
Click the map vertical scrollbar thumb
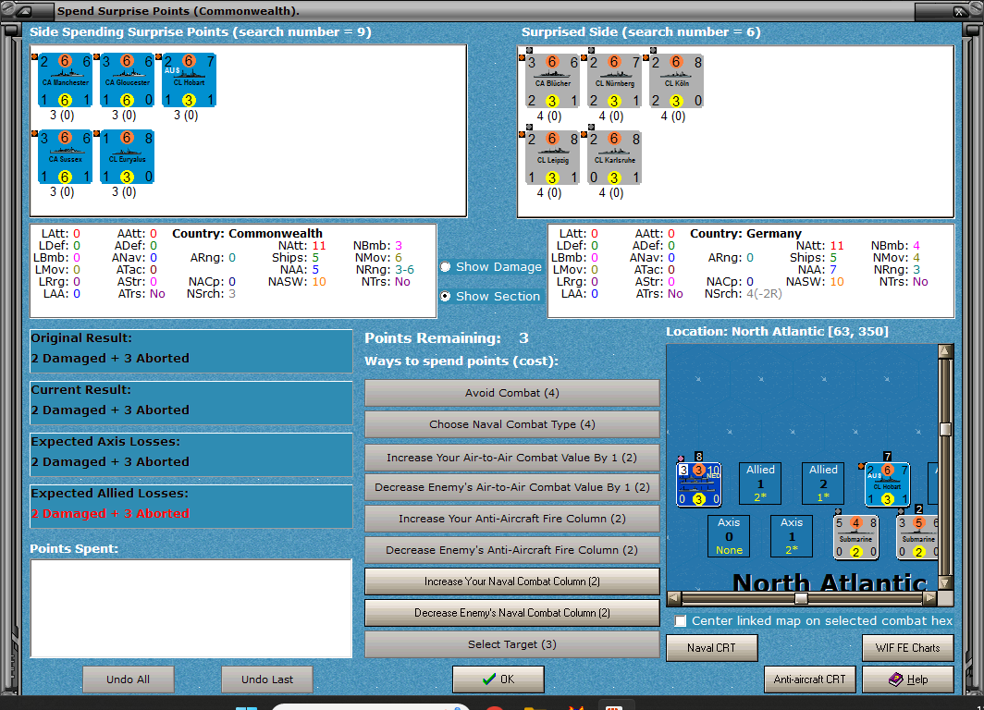click(x=945, y=429)
